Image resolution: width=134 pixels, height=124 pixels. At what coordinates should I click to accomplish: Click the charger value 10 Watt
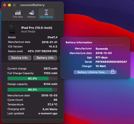pos(101,66)
